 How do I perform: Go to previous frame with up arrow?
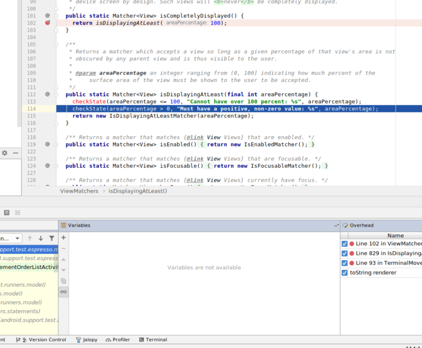tap(30, 238)
